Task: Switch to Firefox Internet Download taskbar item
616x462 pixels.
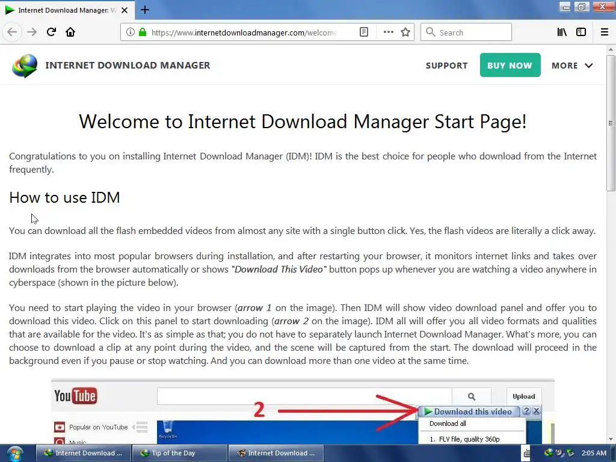Action: point(276,453)
